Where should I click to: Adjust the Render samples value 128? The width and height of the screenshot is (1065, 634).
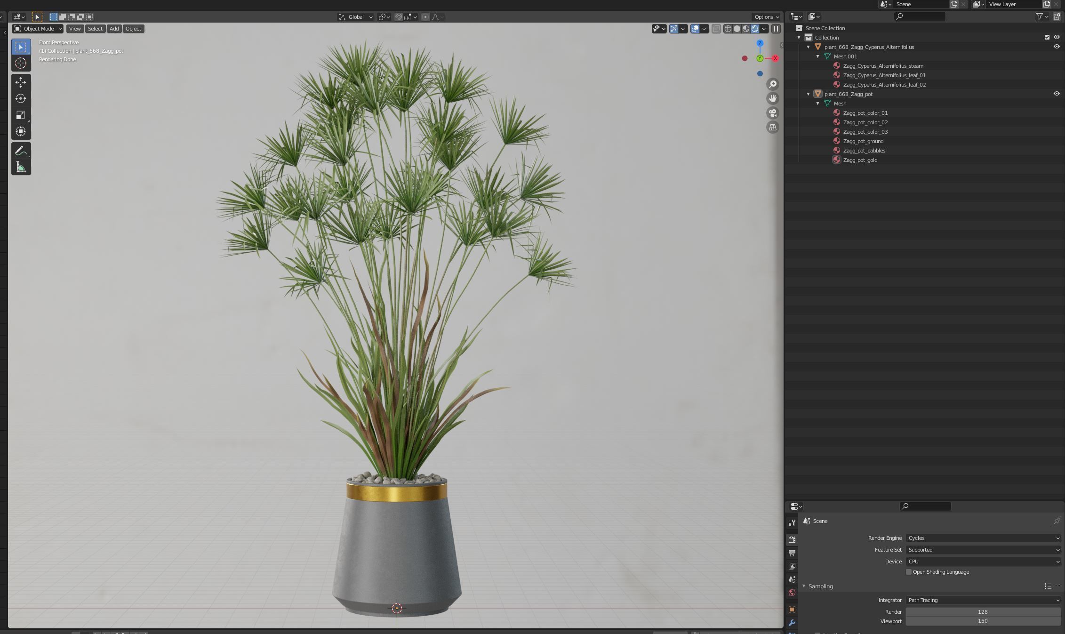pos(983,612)
